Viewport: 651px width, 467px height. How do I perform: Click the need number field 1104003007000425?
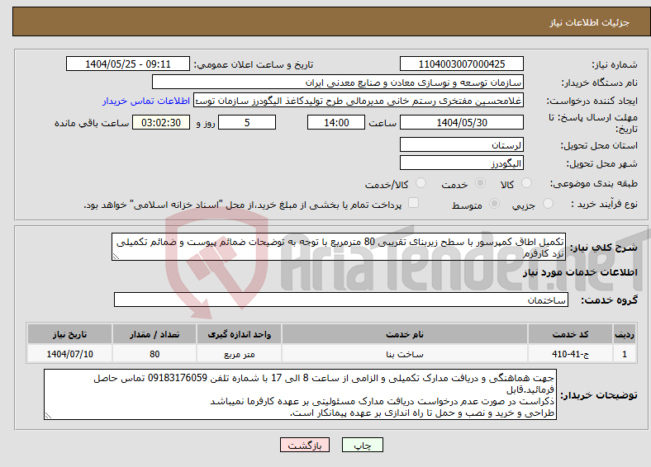[462, 64]
